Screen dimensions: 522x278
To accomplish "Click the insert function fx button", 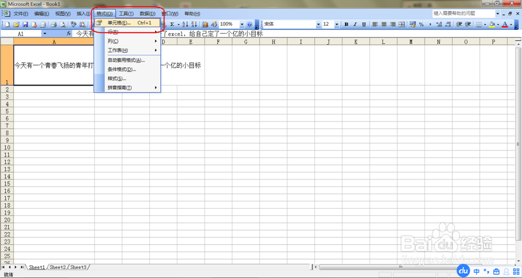I will tap(69, 33).
